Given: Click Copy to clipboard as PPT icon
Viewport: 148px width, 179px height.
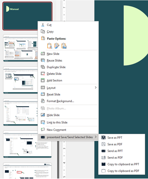Looking at the screenshot, I should tap(103, 164).
